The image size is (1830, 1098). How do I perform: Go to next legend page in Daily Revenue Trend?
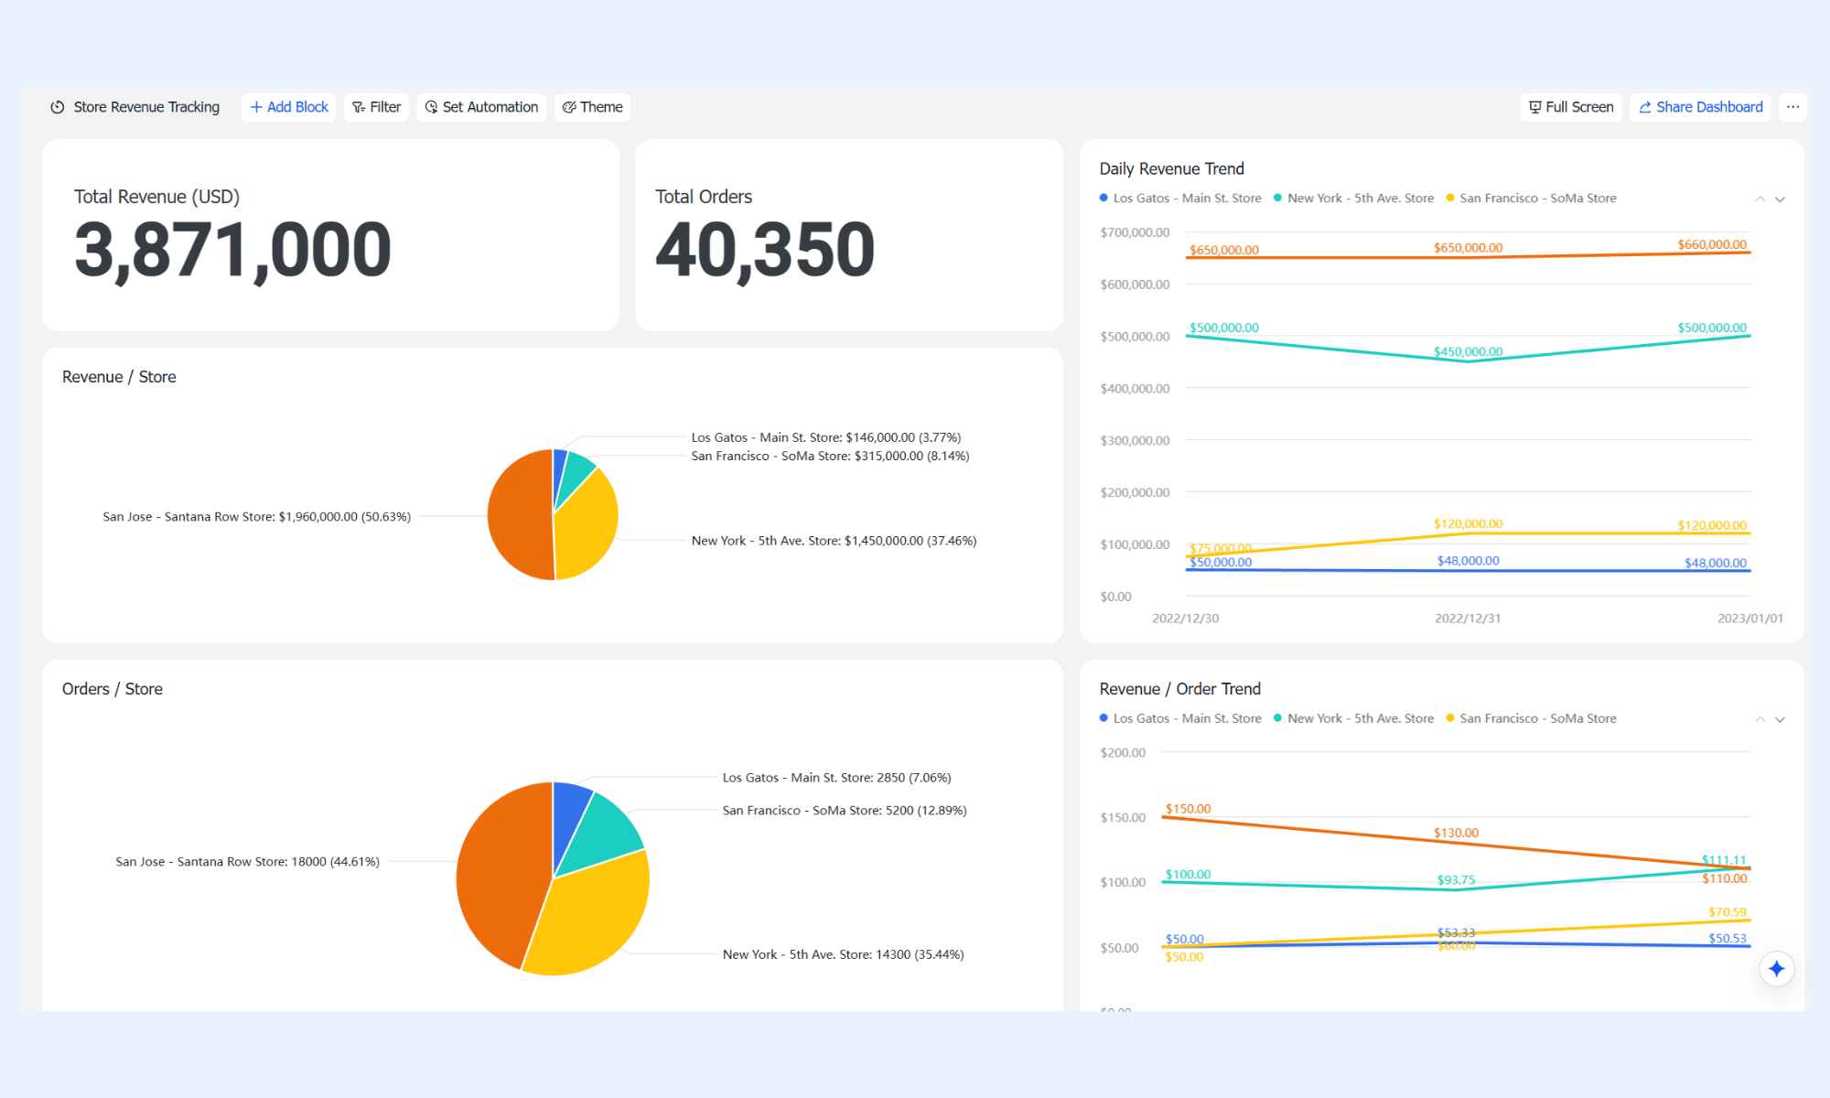click(1780, 199)
